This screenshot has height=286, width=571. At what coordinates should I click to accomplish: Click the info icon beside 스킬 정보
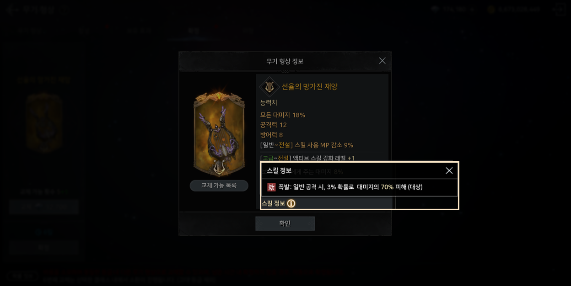[x=291, y=203]
